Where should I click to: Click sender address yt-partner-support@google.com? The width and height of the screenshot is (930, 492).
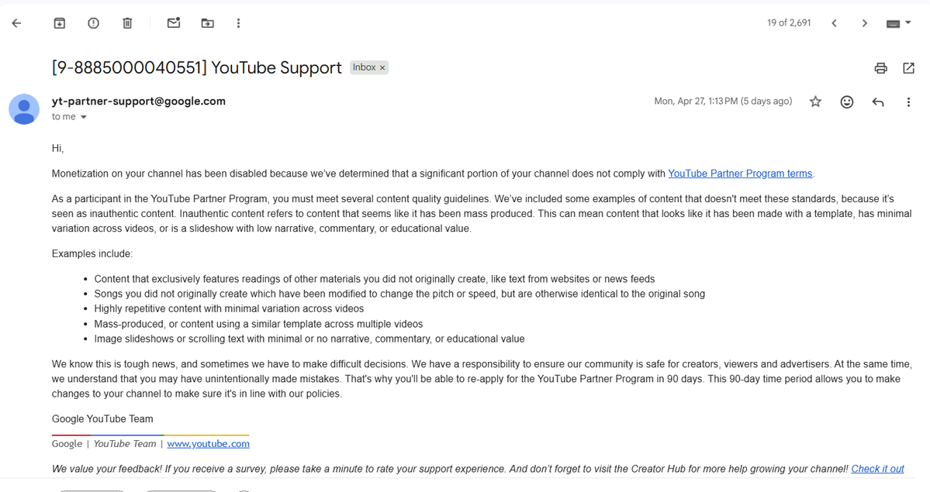pos(139,101)
